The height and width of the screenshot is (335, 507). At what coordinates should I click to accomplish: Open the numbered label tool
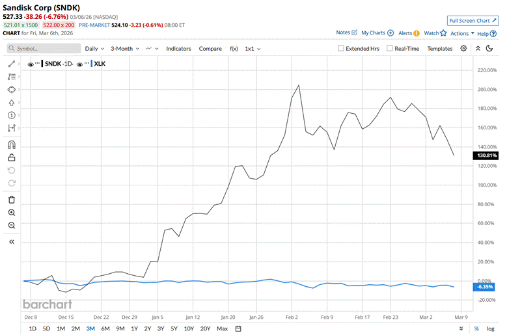12,115
